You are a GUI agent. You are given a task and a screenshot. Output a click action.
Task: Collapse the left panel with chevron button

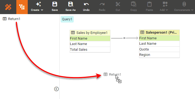(x=56, y=89)
